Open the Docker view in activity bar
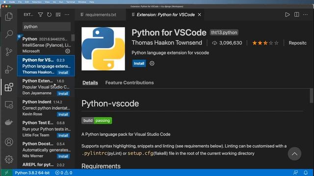The image size is (314, 176). pyautogui.click(x=9, y=122)
